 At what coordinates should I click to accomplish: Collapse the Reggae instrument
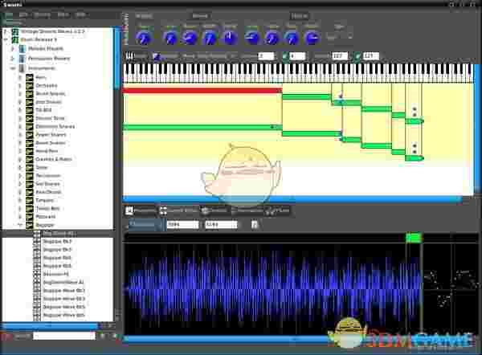click(x=20, y=225)
